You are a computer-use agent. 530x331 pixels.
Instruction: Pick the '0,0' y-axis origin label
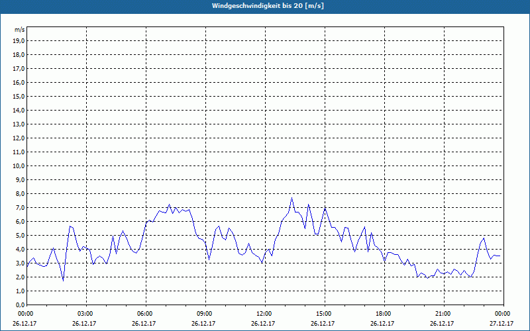tap(20, 305)
